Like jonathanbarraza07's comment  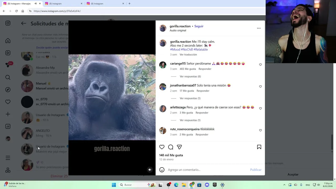260,86
